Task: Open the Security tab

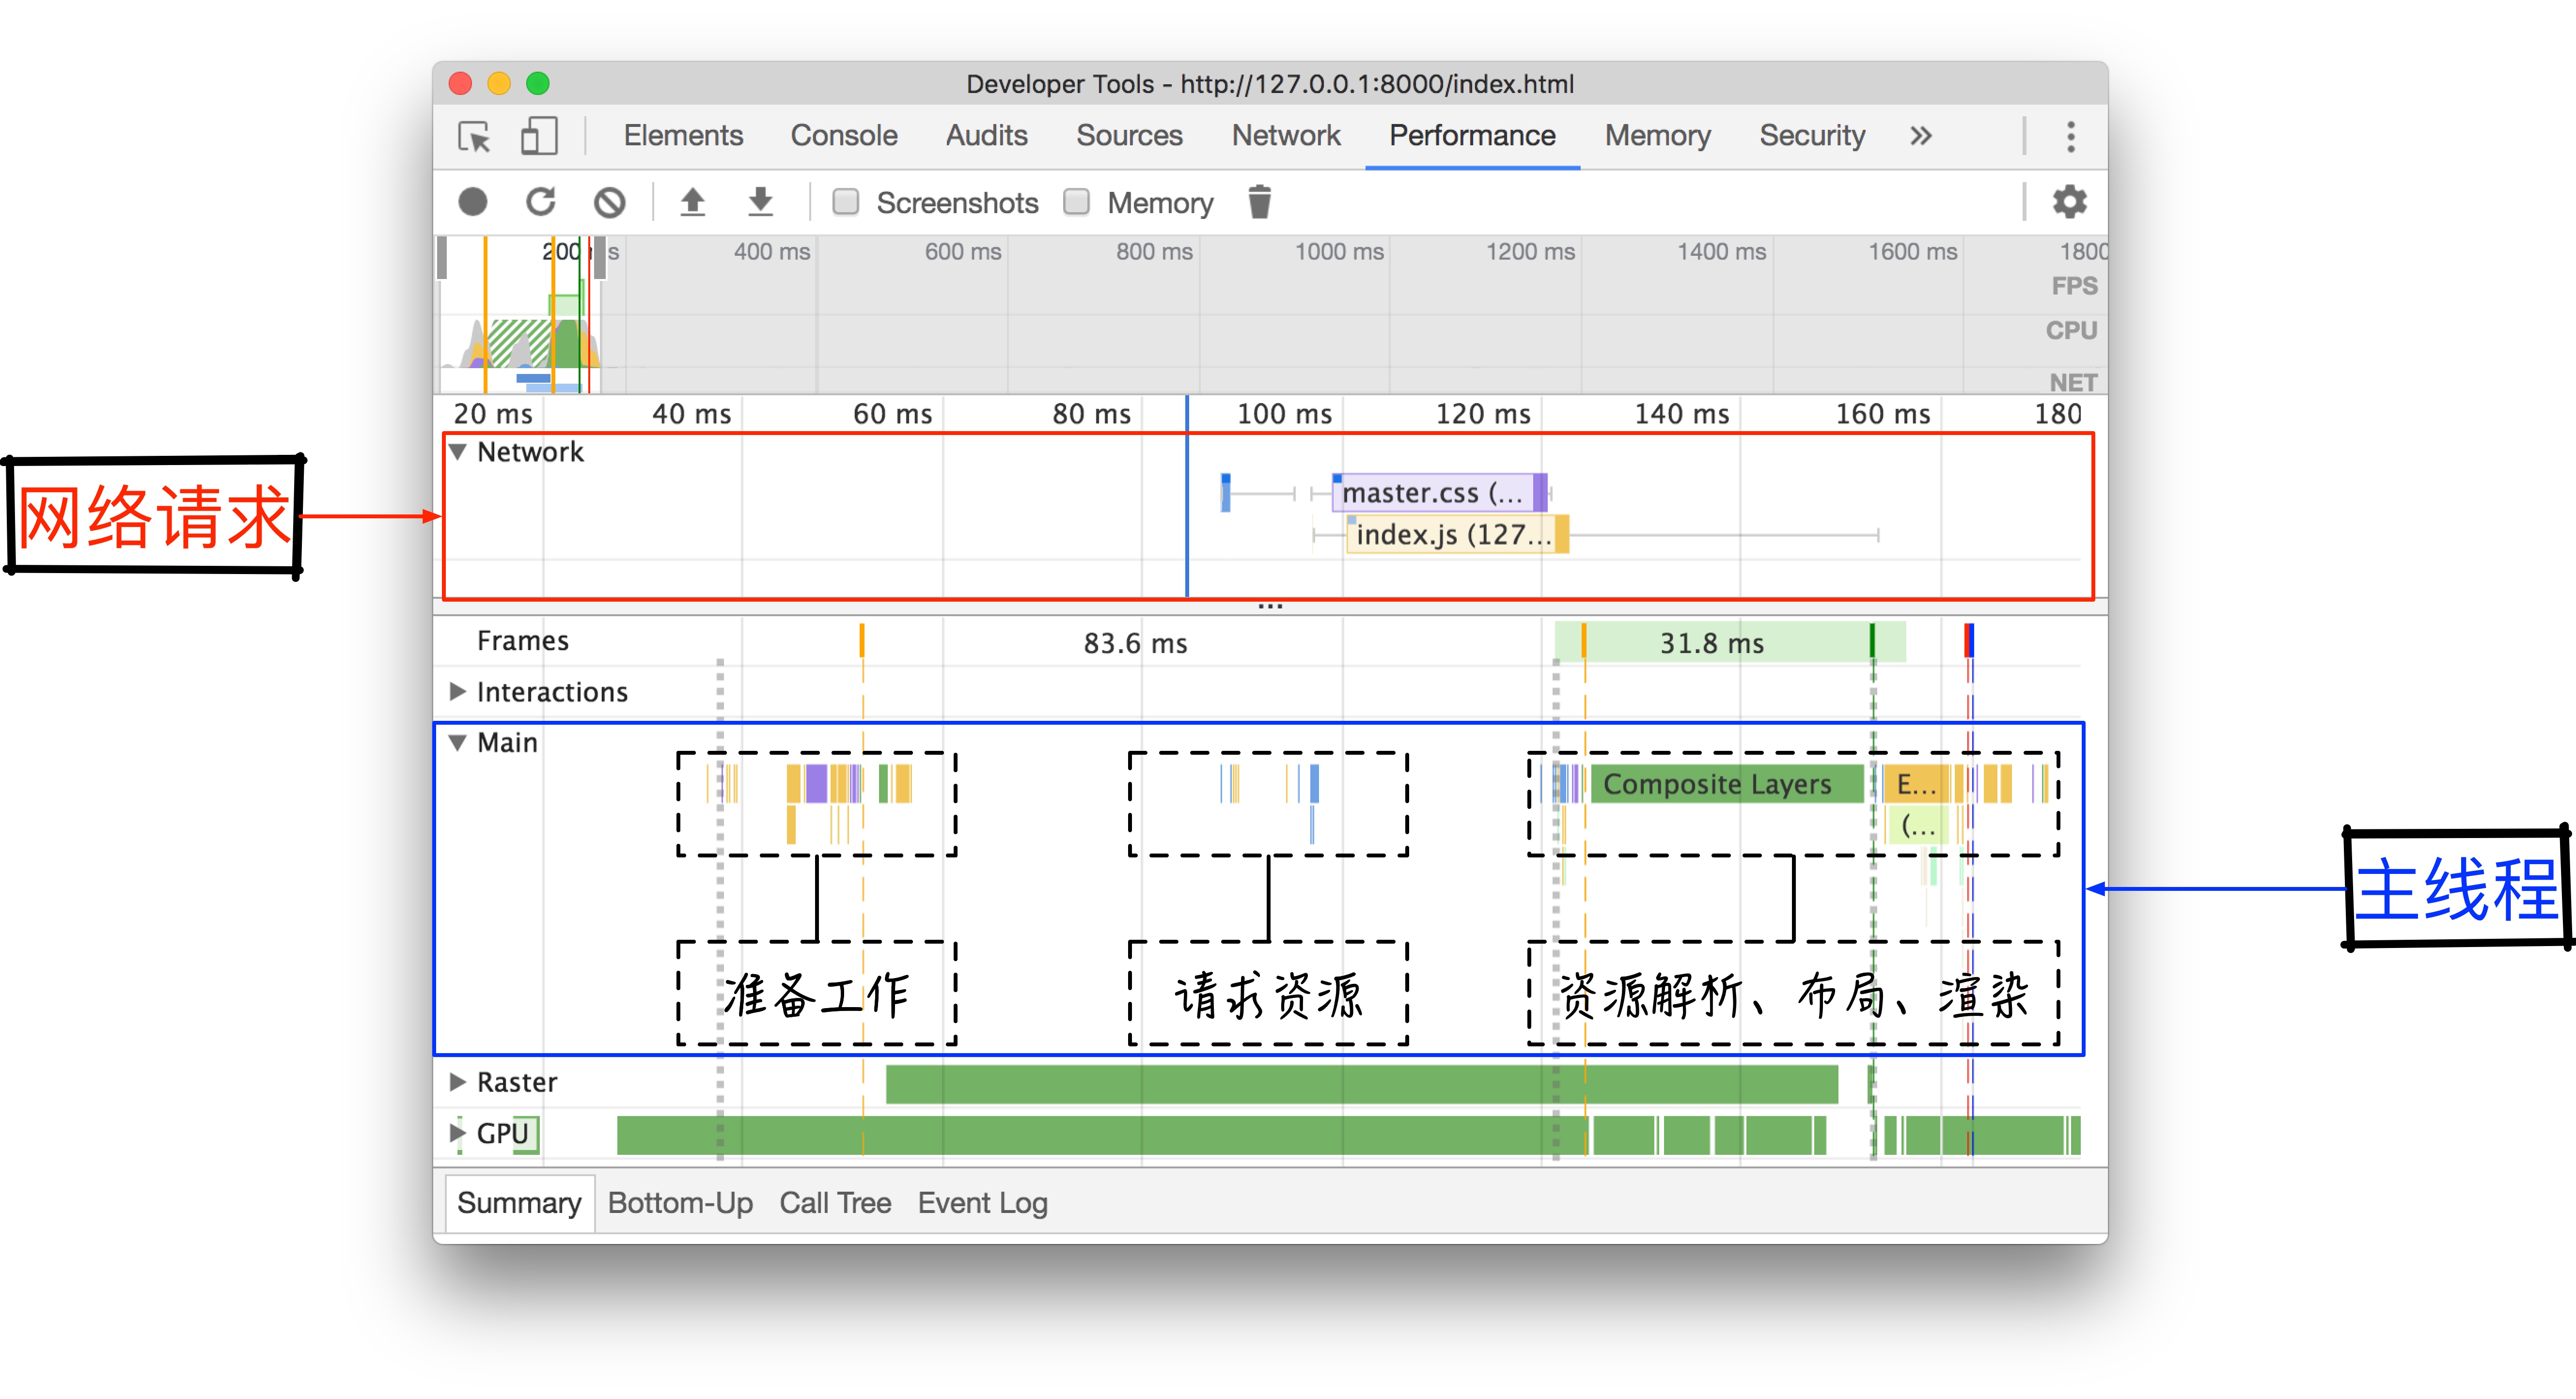Action: (1812, 136)
